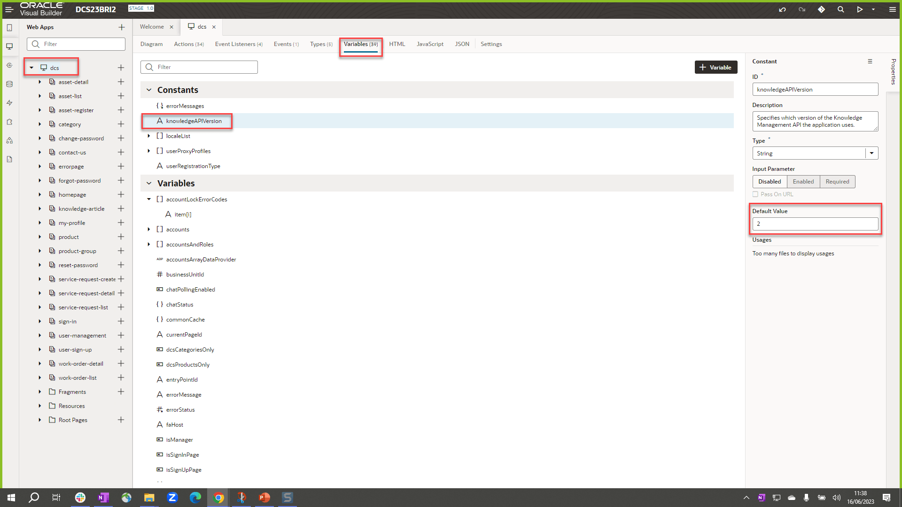Open the header hamburger menu icon
The height and width of the screenshot is (507, 902).
pos(893,9)
